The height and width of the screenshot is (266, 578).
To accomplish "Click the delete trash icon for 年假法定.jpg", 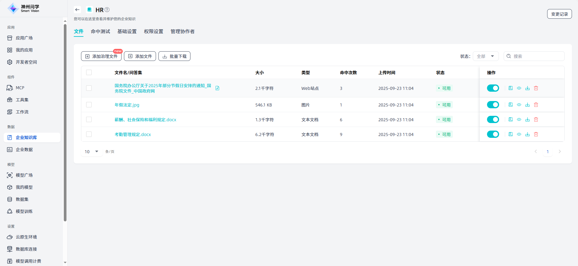I will tap(536, 105).
